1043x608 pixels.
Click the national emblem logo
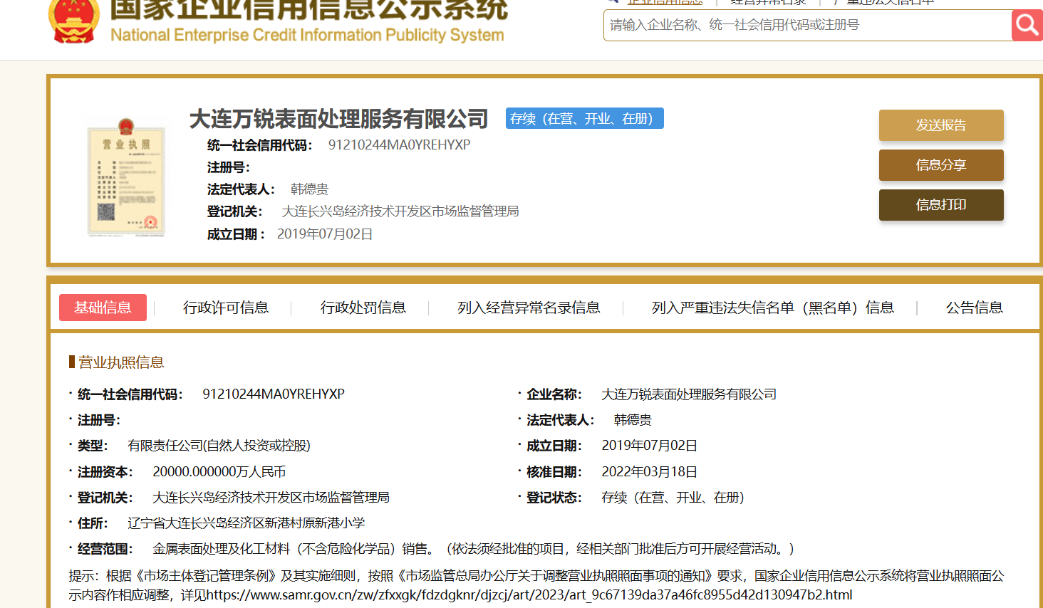[x=73, y=21]
